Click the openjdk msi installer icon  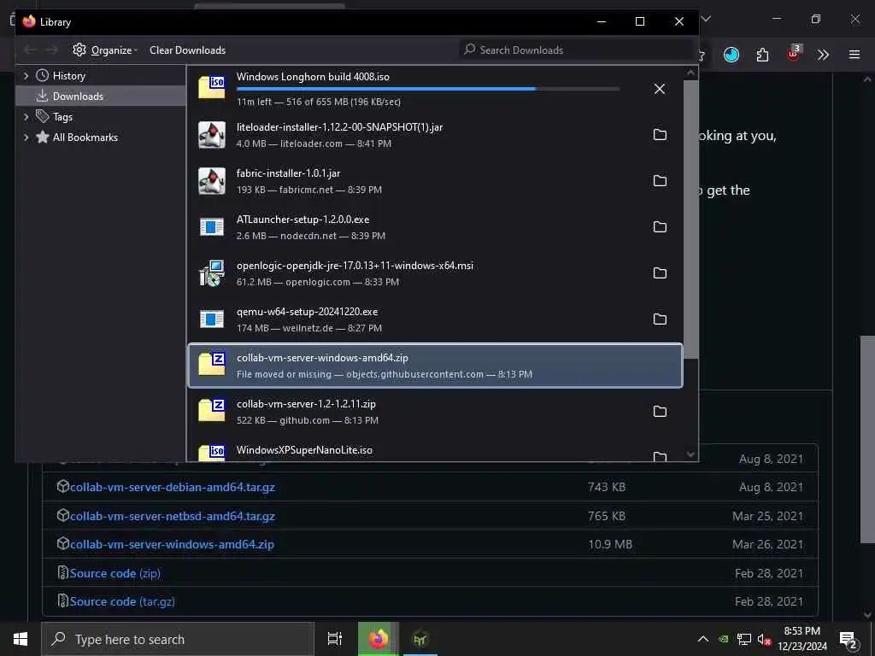212,273
